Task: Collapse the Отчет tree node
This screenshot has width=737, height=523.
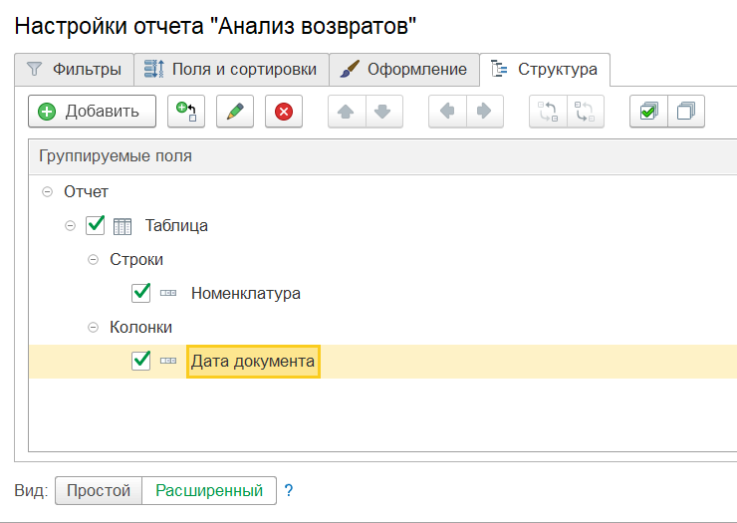Action: pos(47,191)
